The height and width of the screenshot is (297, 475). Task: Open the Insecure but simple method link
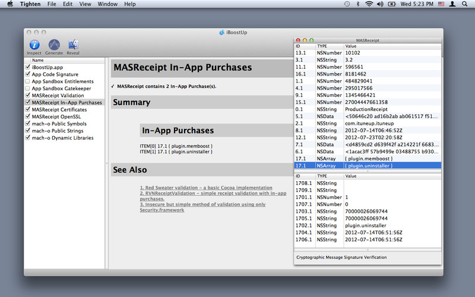[202, 207]
